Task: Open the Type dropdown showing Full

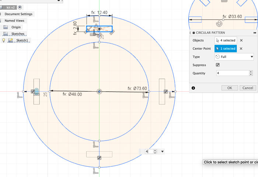Action: 234,57
